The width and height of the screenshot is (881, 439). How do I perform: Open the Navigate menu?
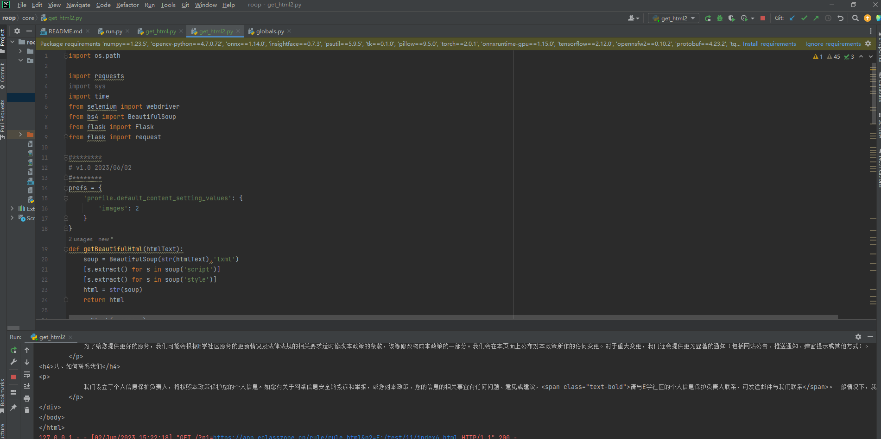(x=78, y=5)
